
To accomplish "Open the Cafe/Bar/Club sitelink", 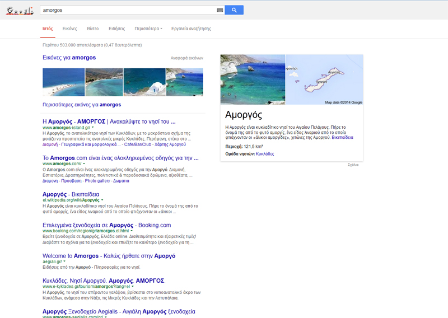I will 138,144.
